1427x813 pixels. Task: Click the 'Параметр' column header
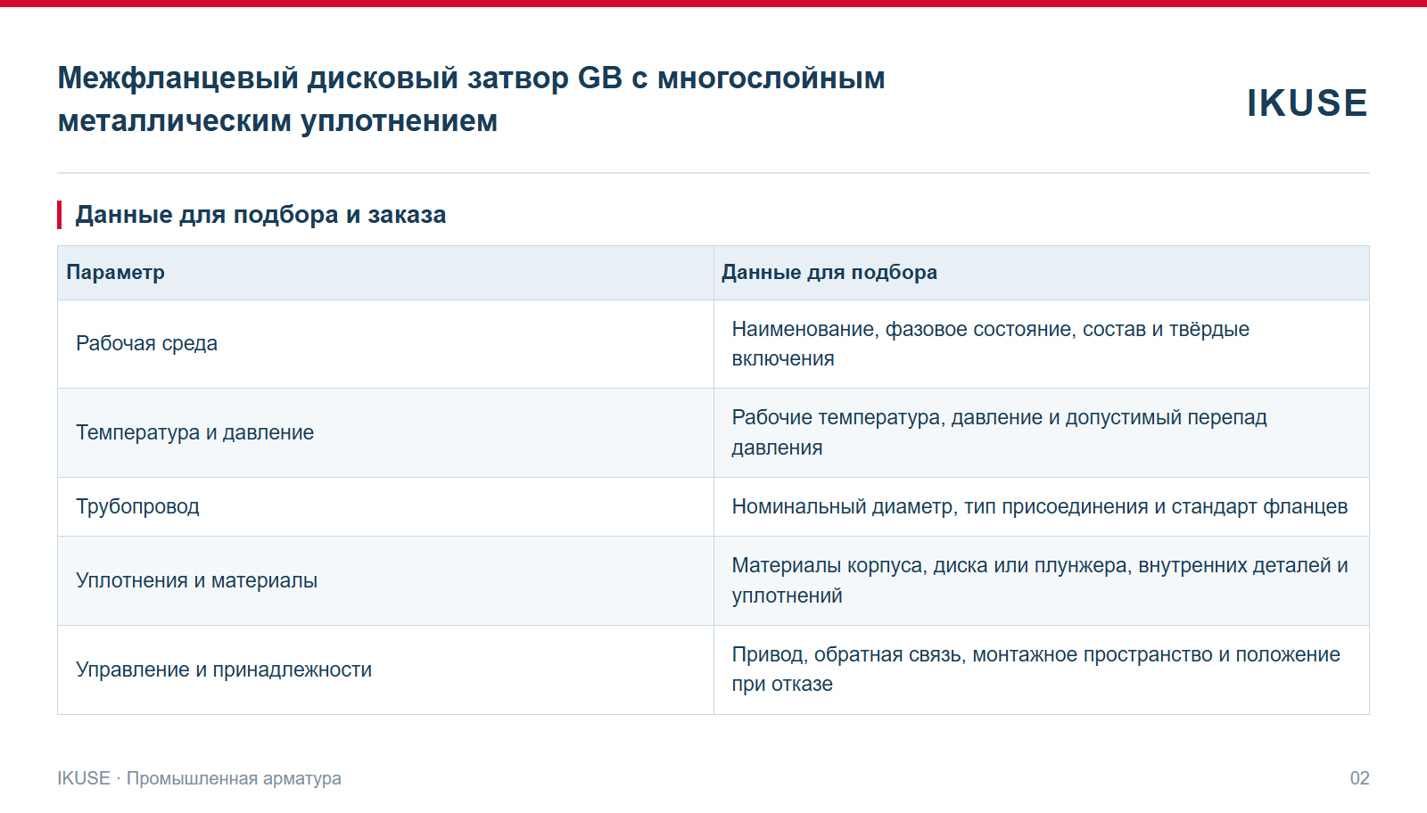tap(385, 273)
